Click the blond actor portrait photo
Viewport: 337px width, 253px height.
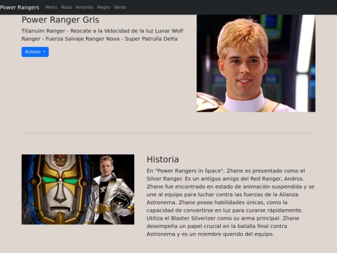pyautogui.click(x=256, y=63)
